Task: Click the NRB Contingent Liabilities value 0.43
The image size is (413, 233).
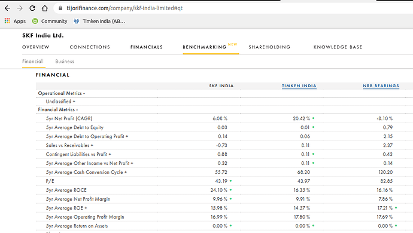Action: (x=388, y=154)
